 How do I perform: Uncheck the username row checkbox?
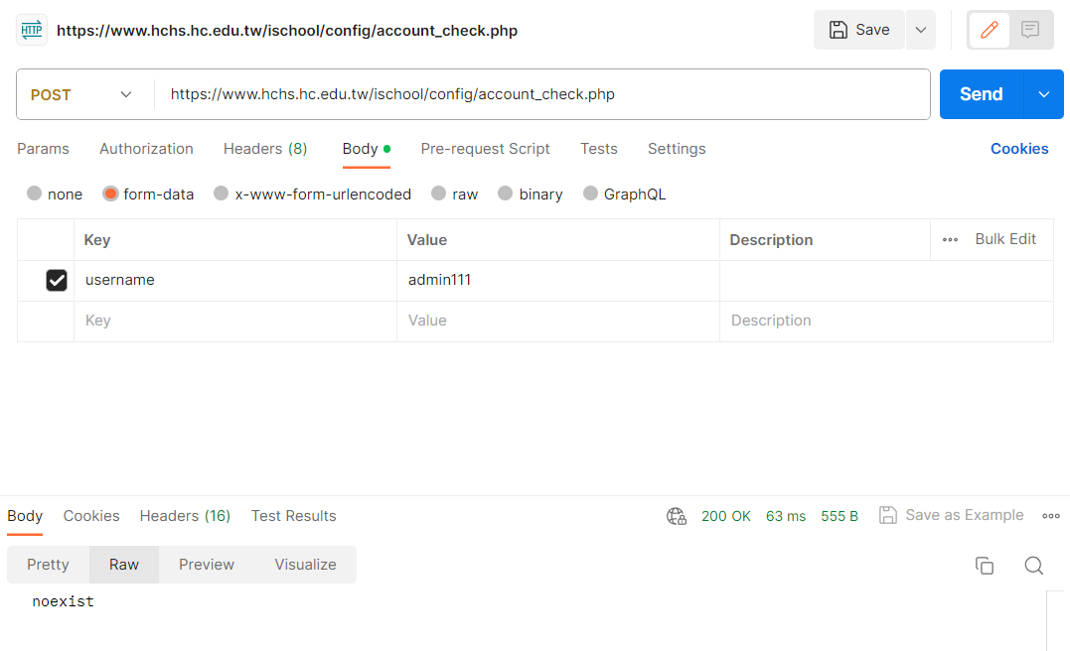57,280
